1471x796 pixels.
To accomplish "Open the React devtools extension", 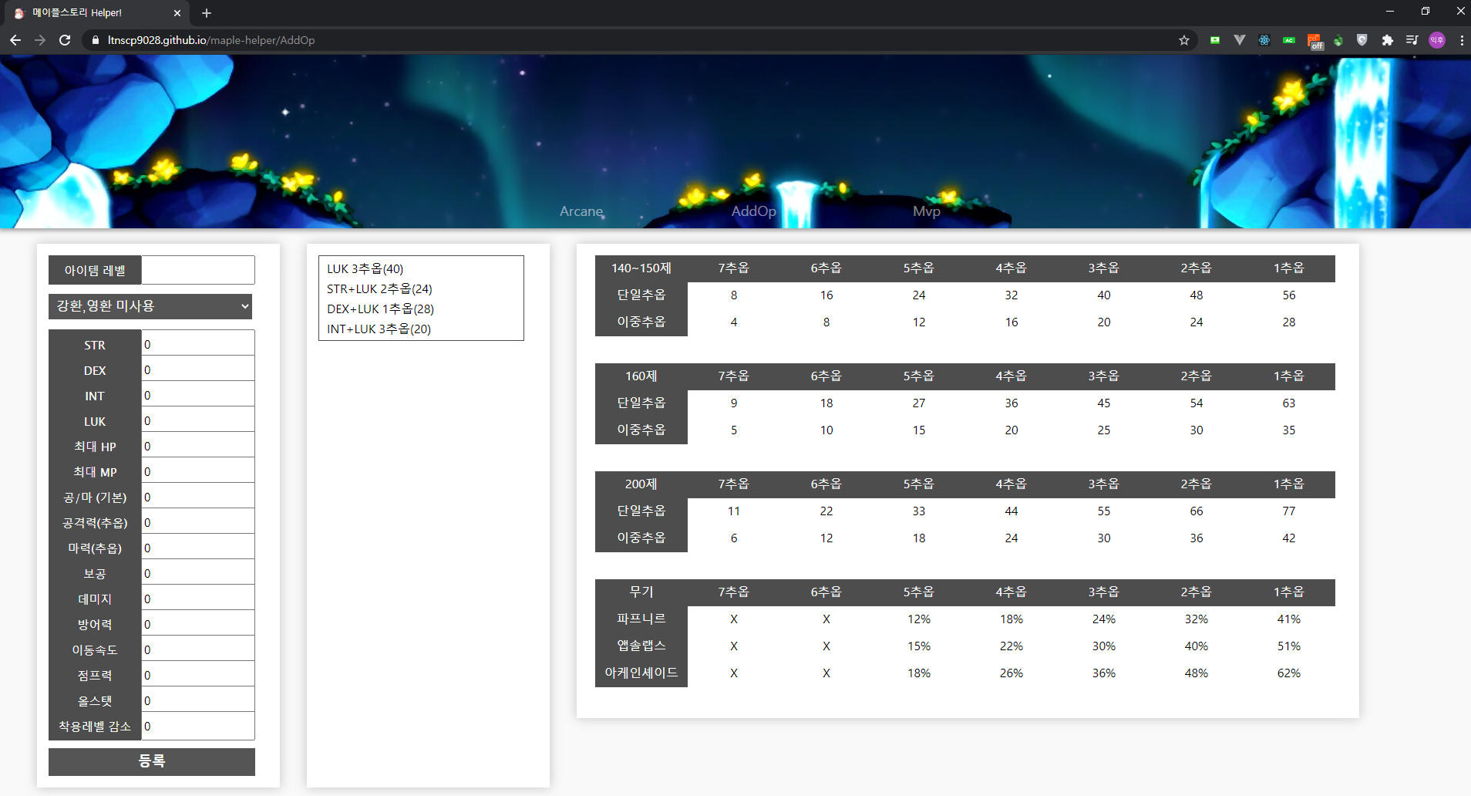I will pos(1264,40).
